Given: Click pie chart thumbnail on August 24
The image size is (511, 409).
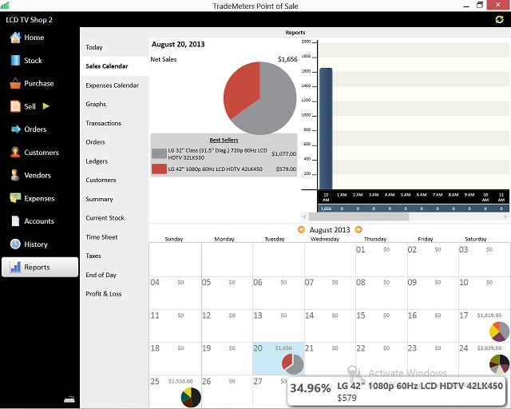Looking at the screenshot, I should 499,364.
